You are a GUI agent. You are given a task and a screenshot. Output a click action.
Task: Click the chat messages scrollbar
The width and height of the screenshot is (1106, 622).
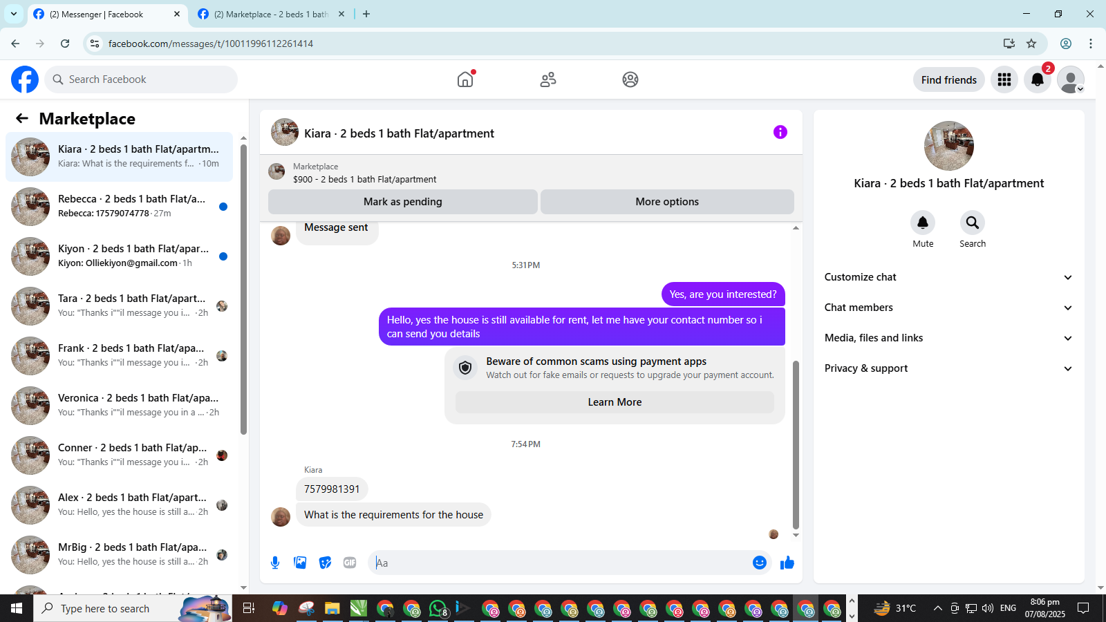point(796,444)
